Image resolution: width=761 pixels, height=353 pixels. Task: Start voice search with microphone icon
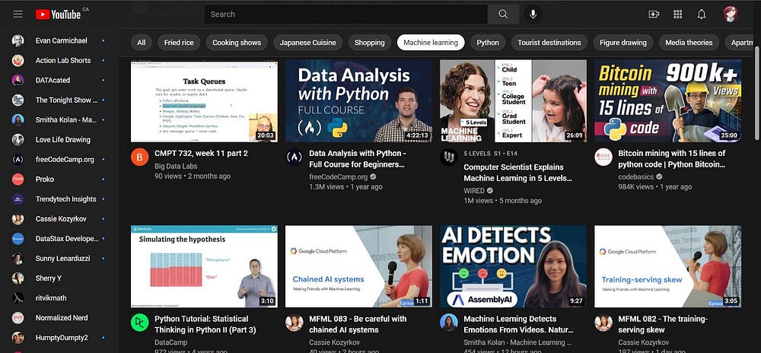533,14
